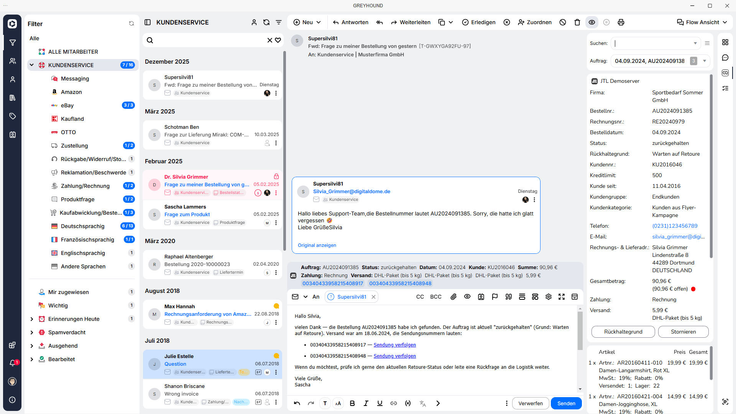The image size is (736, 414).
Task: Click the insert link icon in editor
Action: point(394,403)
